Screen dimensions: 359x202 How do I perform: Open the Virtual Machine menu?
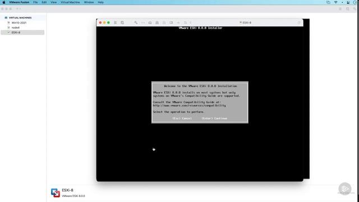[x=70, y=2]
